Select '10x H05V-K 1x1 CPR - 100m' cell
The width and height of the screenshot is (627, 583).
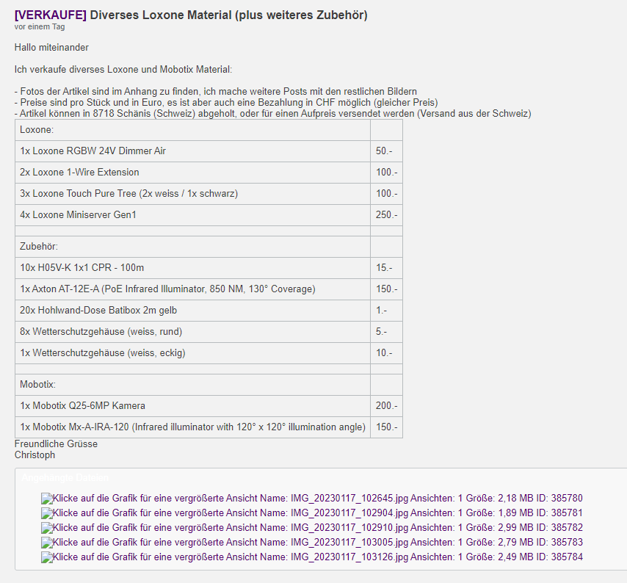click(193, 267)
